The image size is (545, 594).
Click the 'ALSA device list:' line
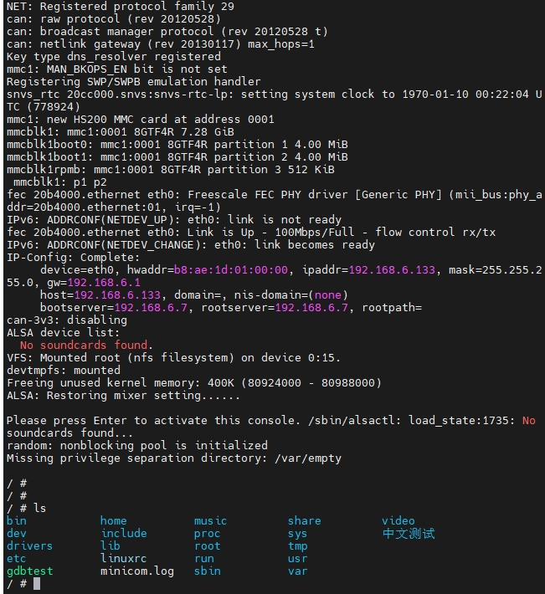(63, 333)
